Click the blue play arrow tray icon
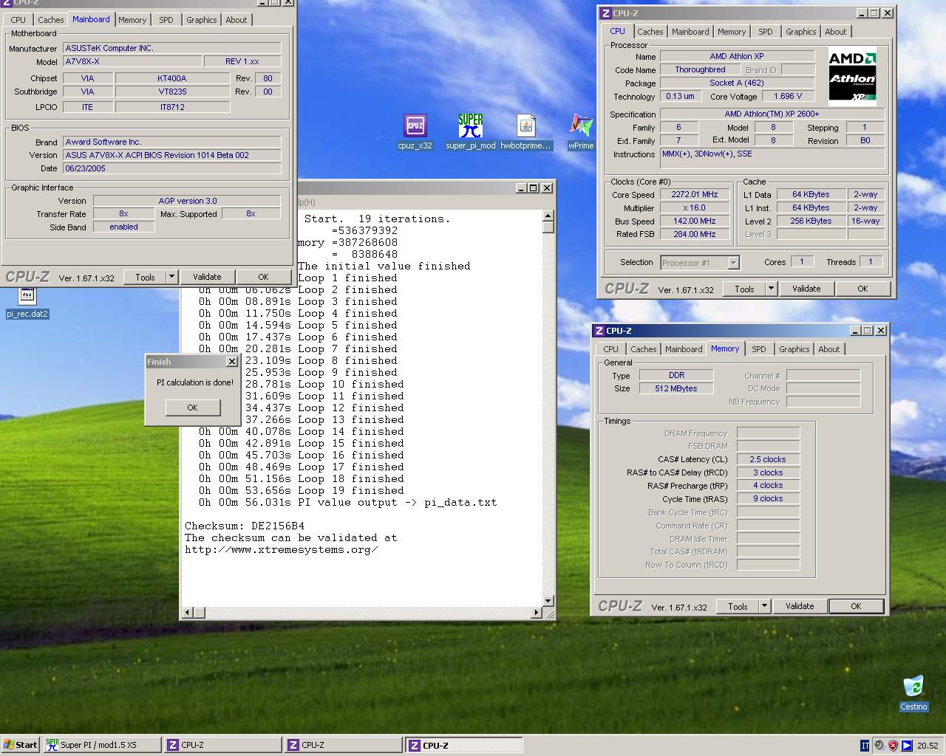This screenshot has height=756, width=946. tap(907, 745)
